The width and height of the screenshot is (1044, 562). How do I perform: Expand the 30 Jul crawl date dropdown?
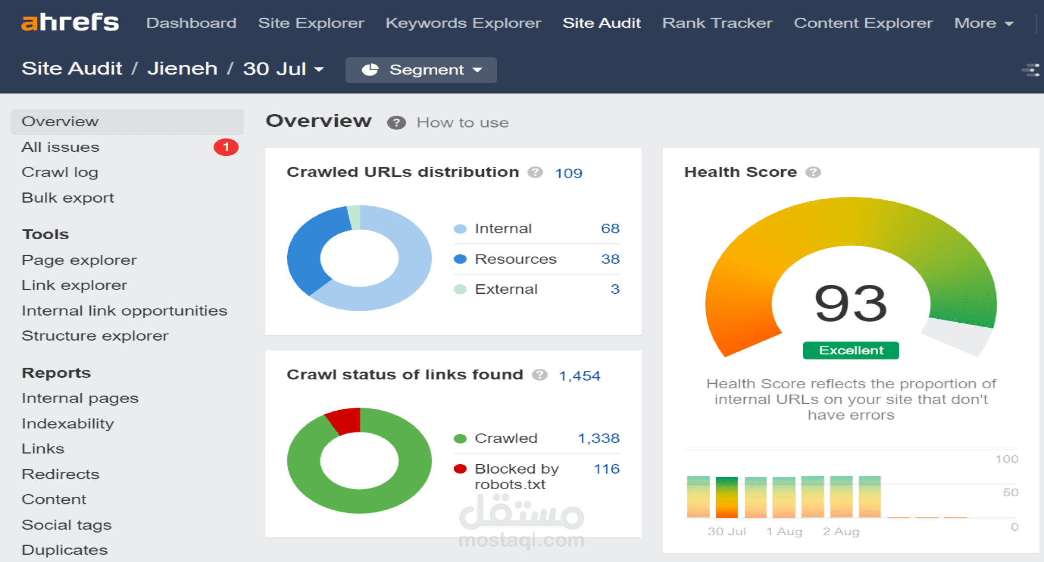[x=283, y=69]
